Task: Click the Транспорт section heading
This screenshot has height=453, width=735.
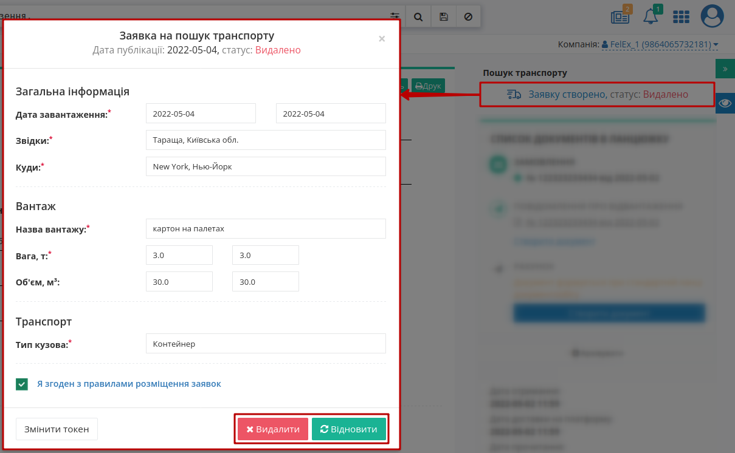Action: [44, 321]
